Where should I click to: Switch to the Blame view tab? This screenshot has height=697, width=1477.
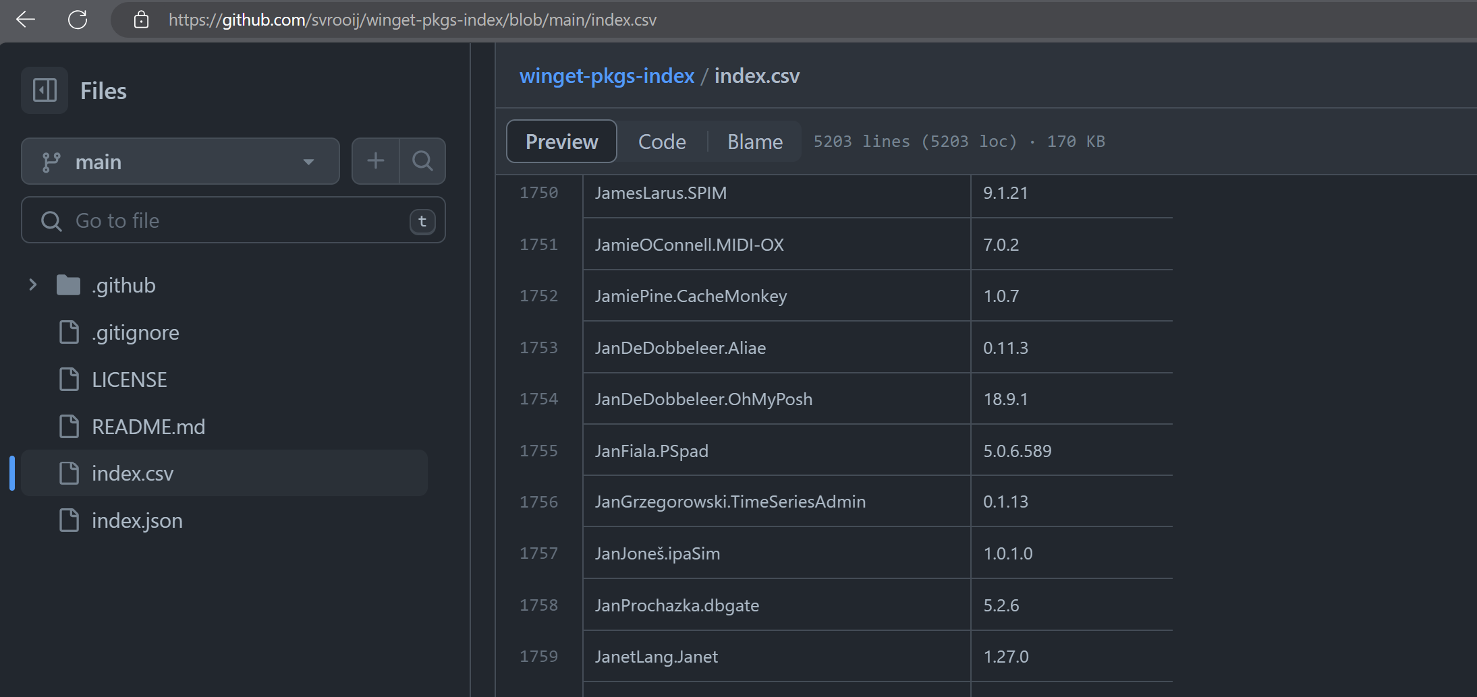click(754, 142)
